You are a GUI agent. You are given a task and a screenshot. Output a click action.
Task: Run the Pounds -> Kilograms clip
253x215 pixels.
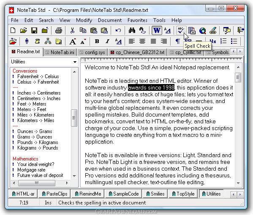pos(38,142)
